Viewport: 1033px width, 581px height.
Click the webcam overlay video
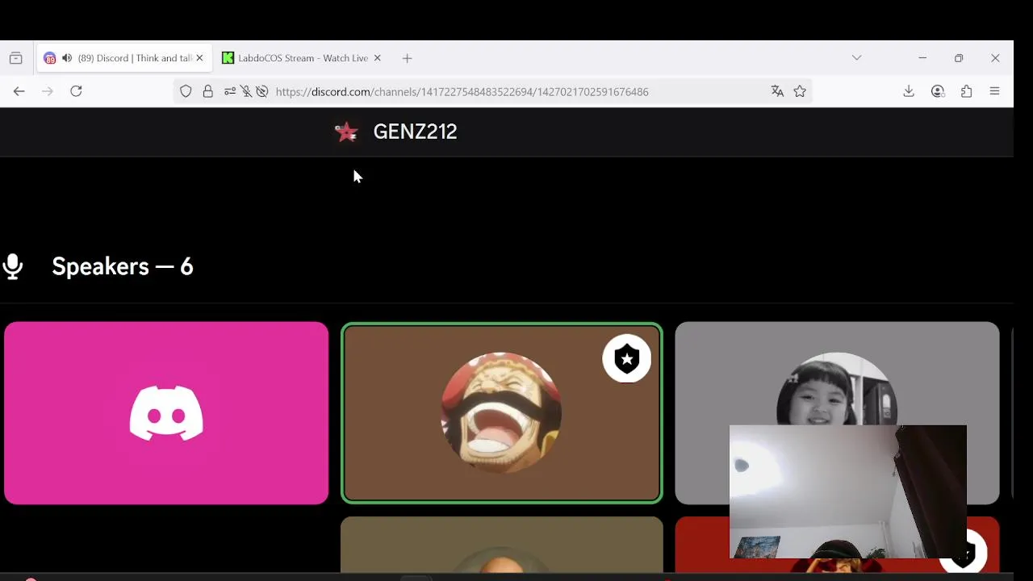point(847,491)
